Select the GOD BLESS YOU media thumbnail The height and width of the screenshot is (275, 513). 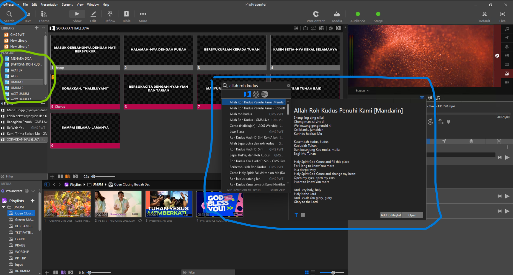point(220,204)
